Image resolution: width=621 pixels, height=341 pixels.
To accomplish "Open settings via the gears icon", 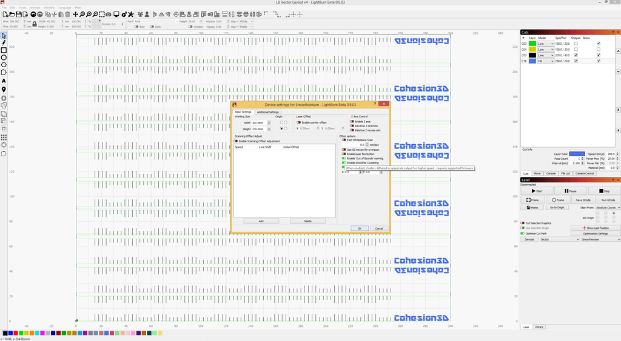I will click(x=124, y=15).
